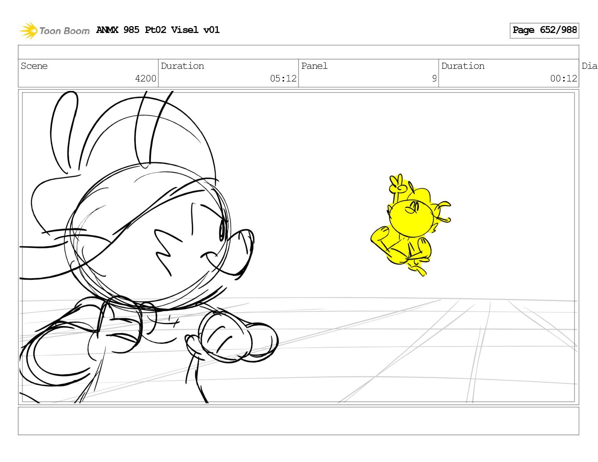This screenshot has width=598, height=462.
Task: Click the Toon Boom logo
Action: [x=54, y=30]
